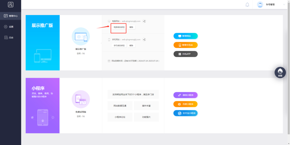Click the 展示推广版 round product icon
290x145 pixels.
(x=81, y=36)
